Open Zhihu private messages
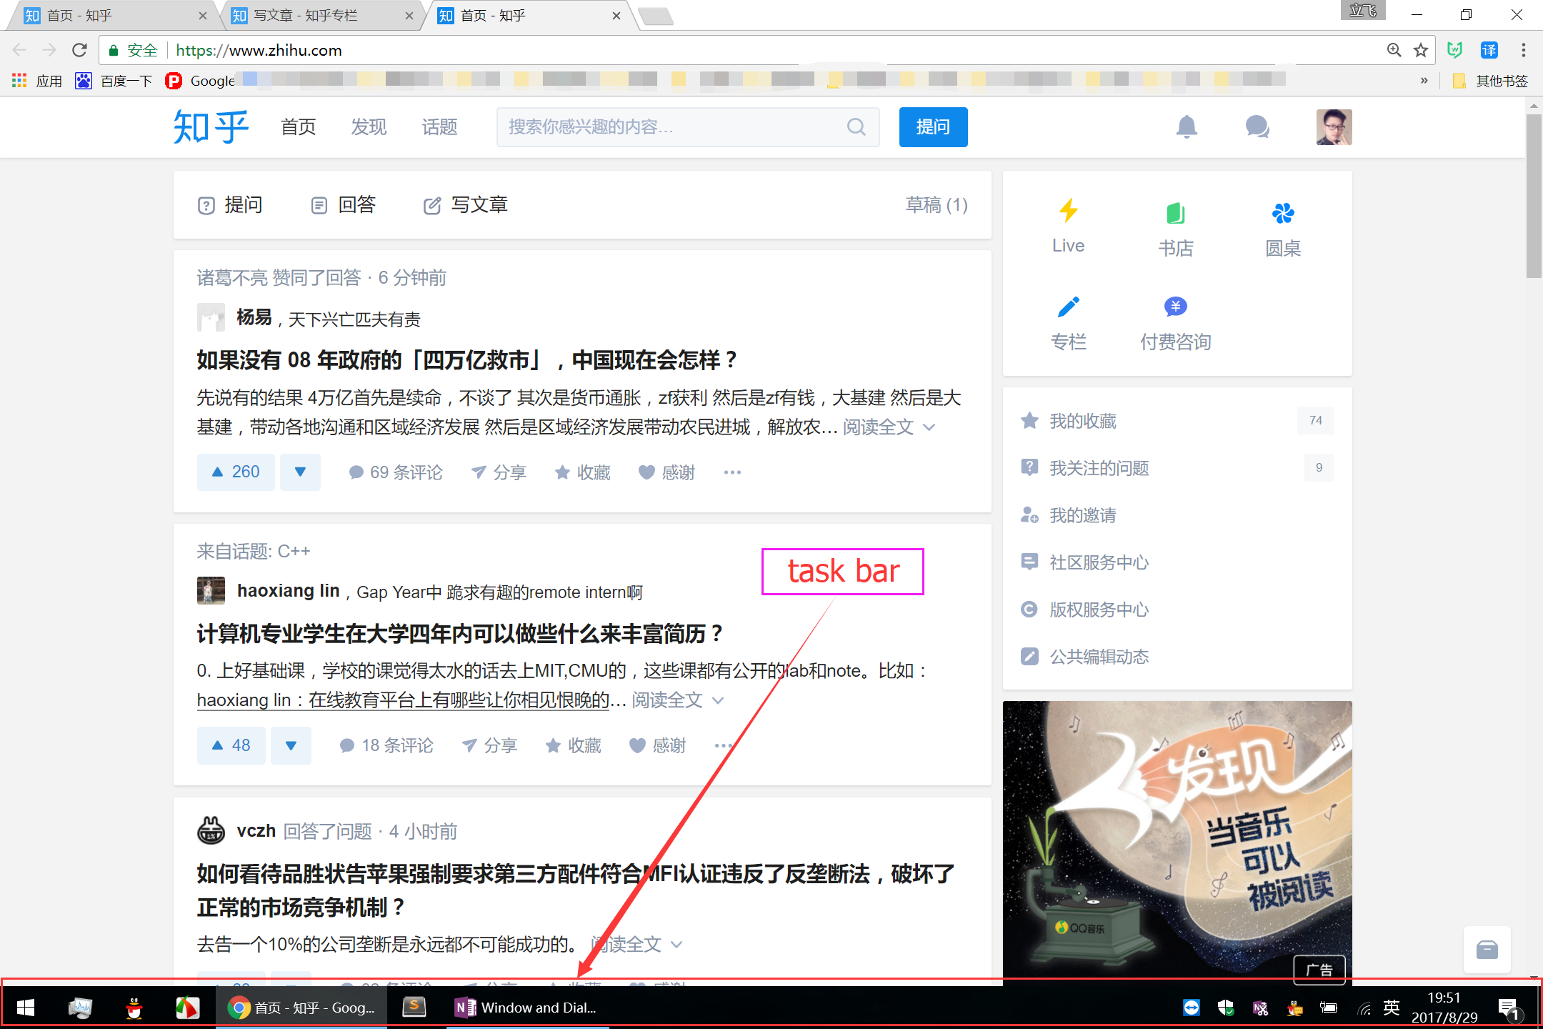The height and width of the screenshot is (1029, 1543). coord(1257,126)
